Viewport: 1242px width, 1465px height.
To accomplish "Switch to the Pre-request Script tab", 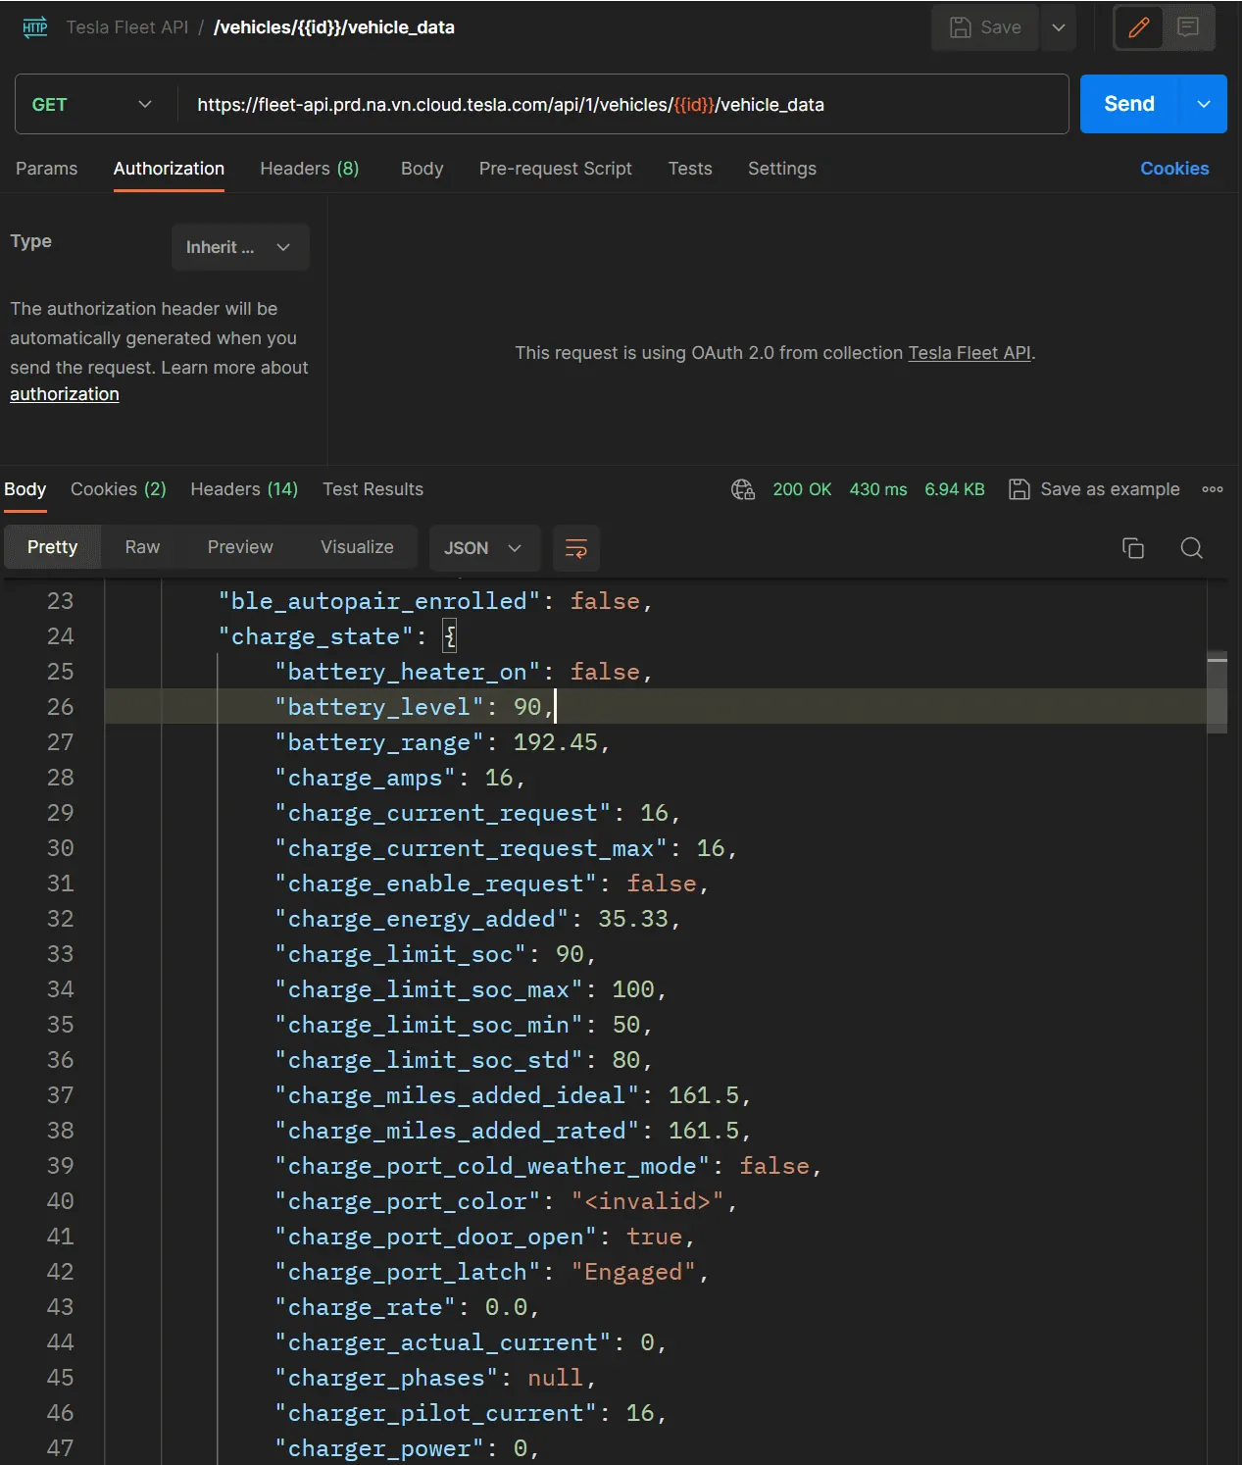I will (x=555, y=169).
